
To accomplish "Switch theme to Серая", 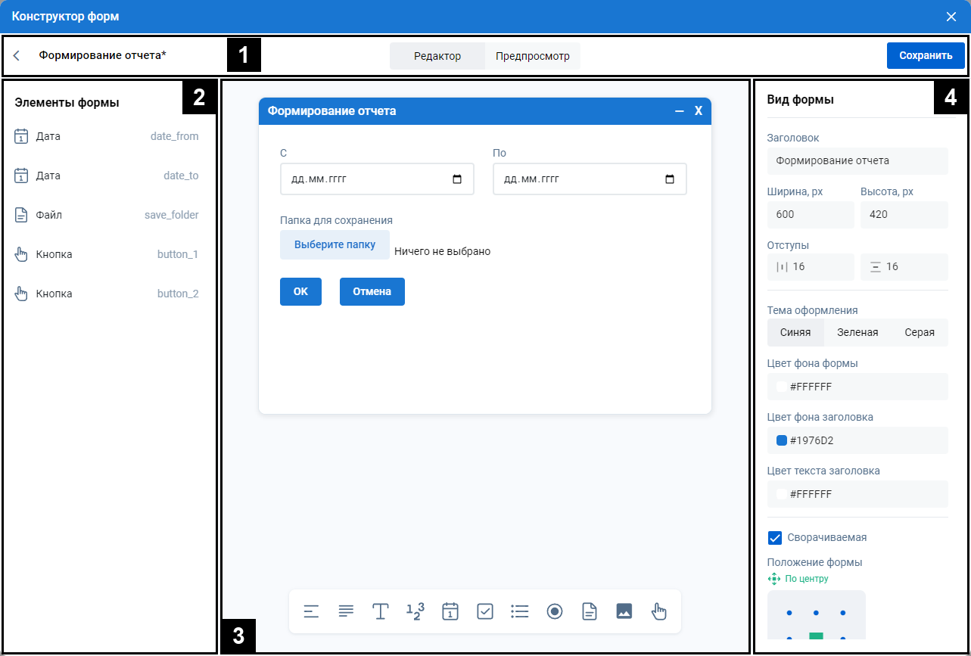I will point(920,332).
